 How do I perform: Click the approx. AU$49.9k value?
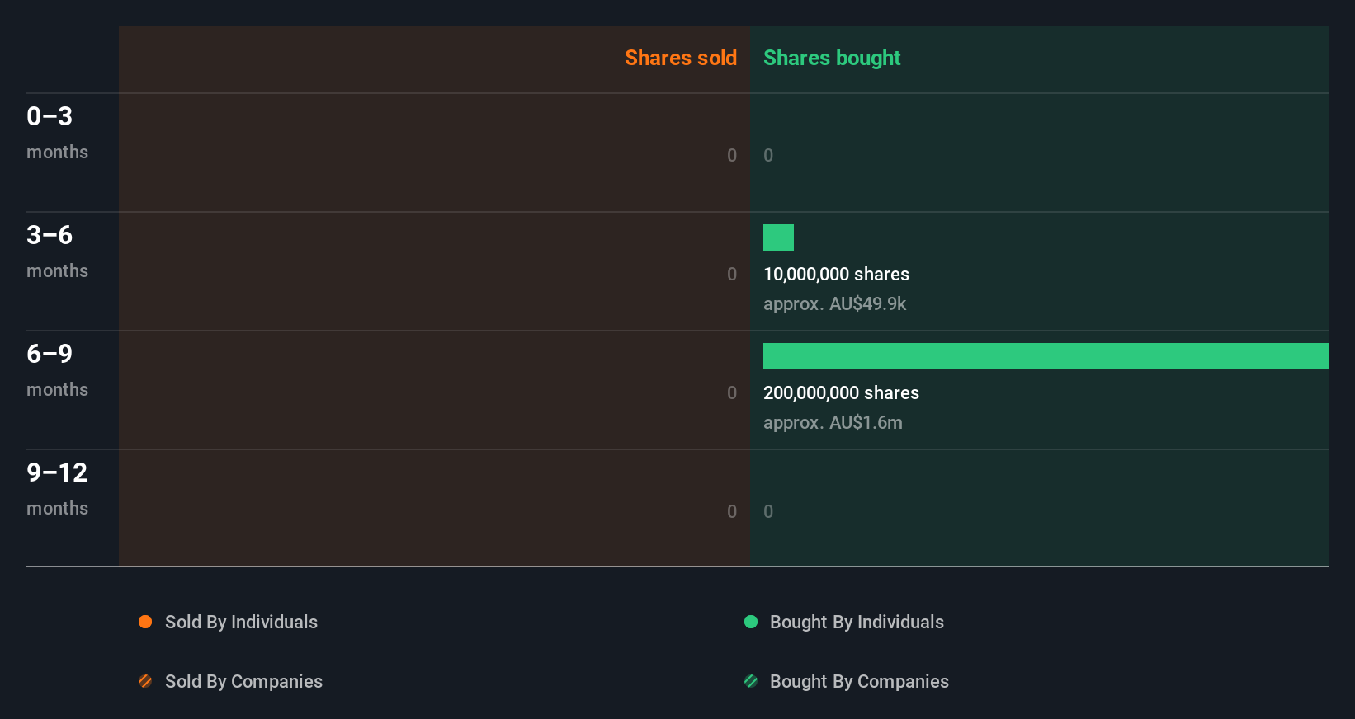(x=834, y=304)
